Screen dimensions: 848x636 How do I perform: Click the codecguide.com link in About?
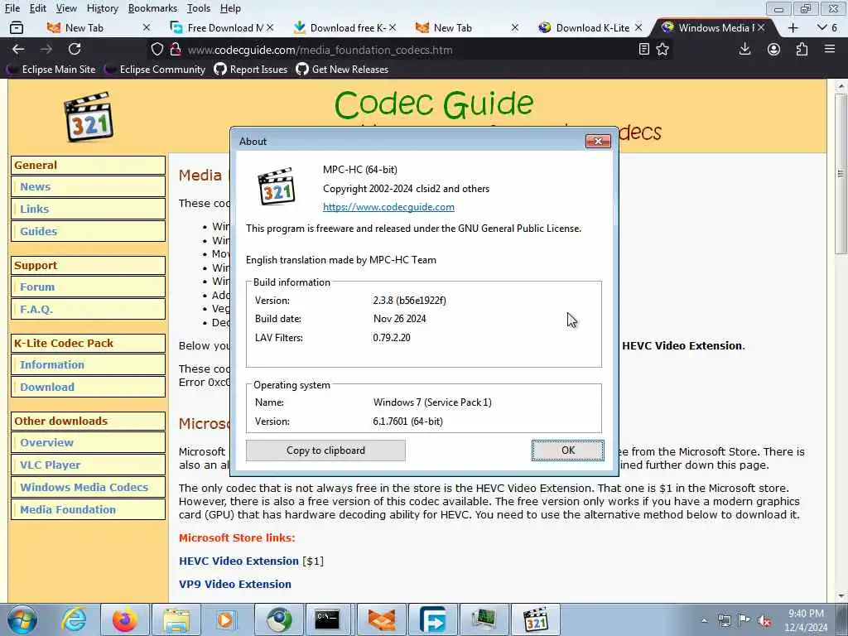(388, 207)
